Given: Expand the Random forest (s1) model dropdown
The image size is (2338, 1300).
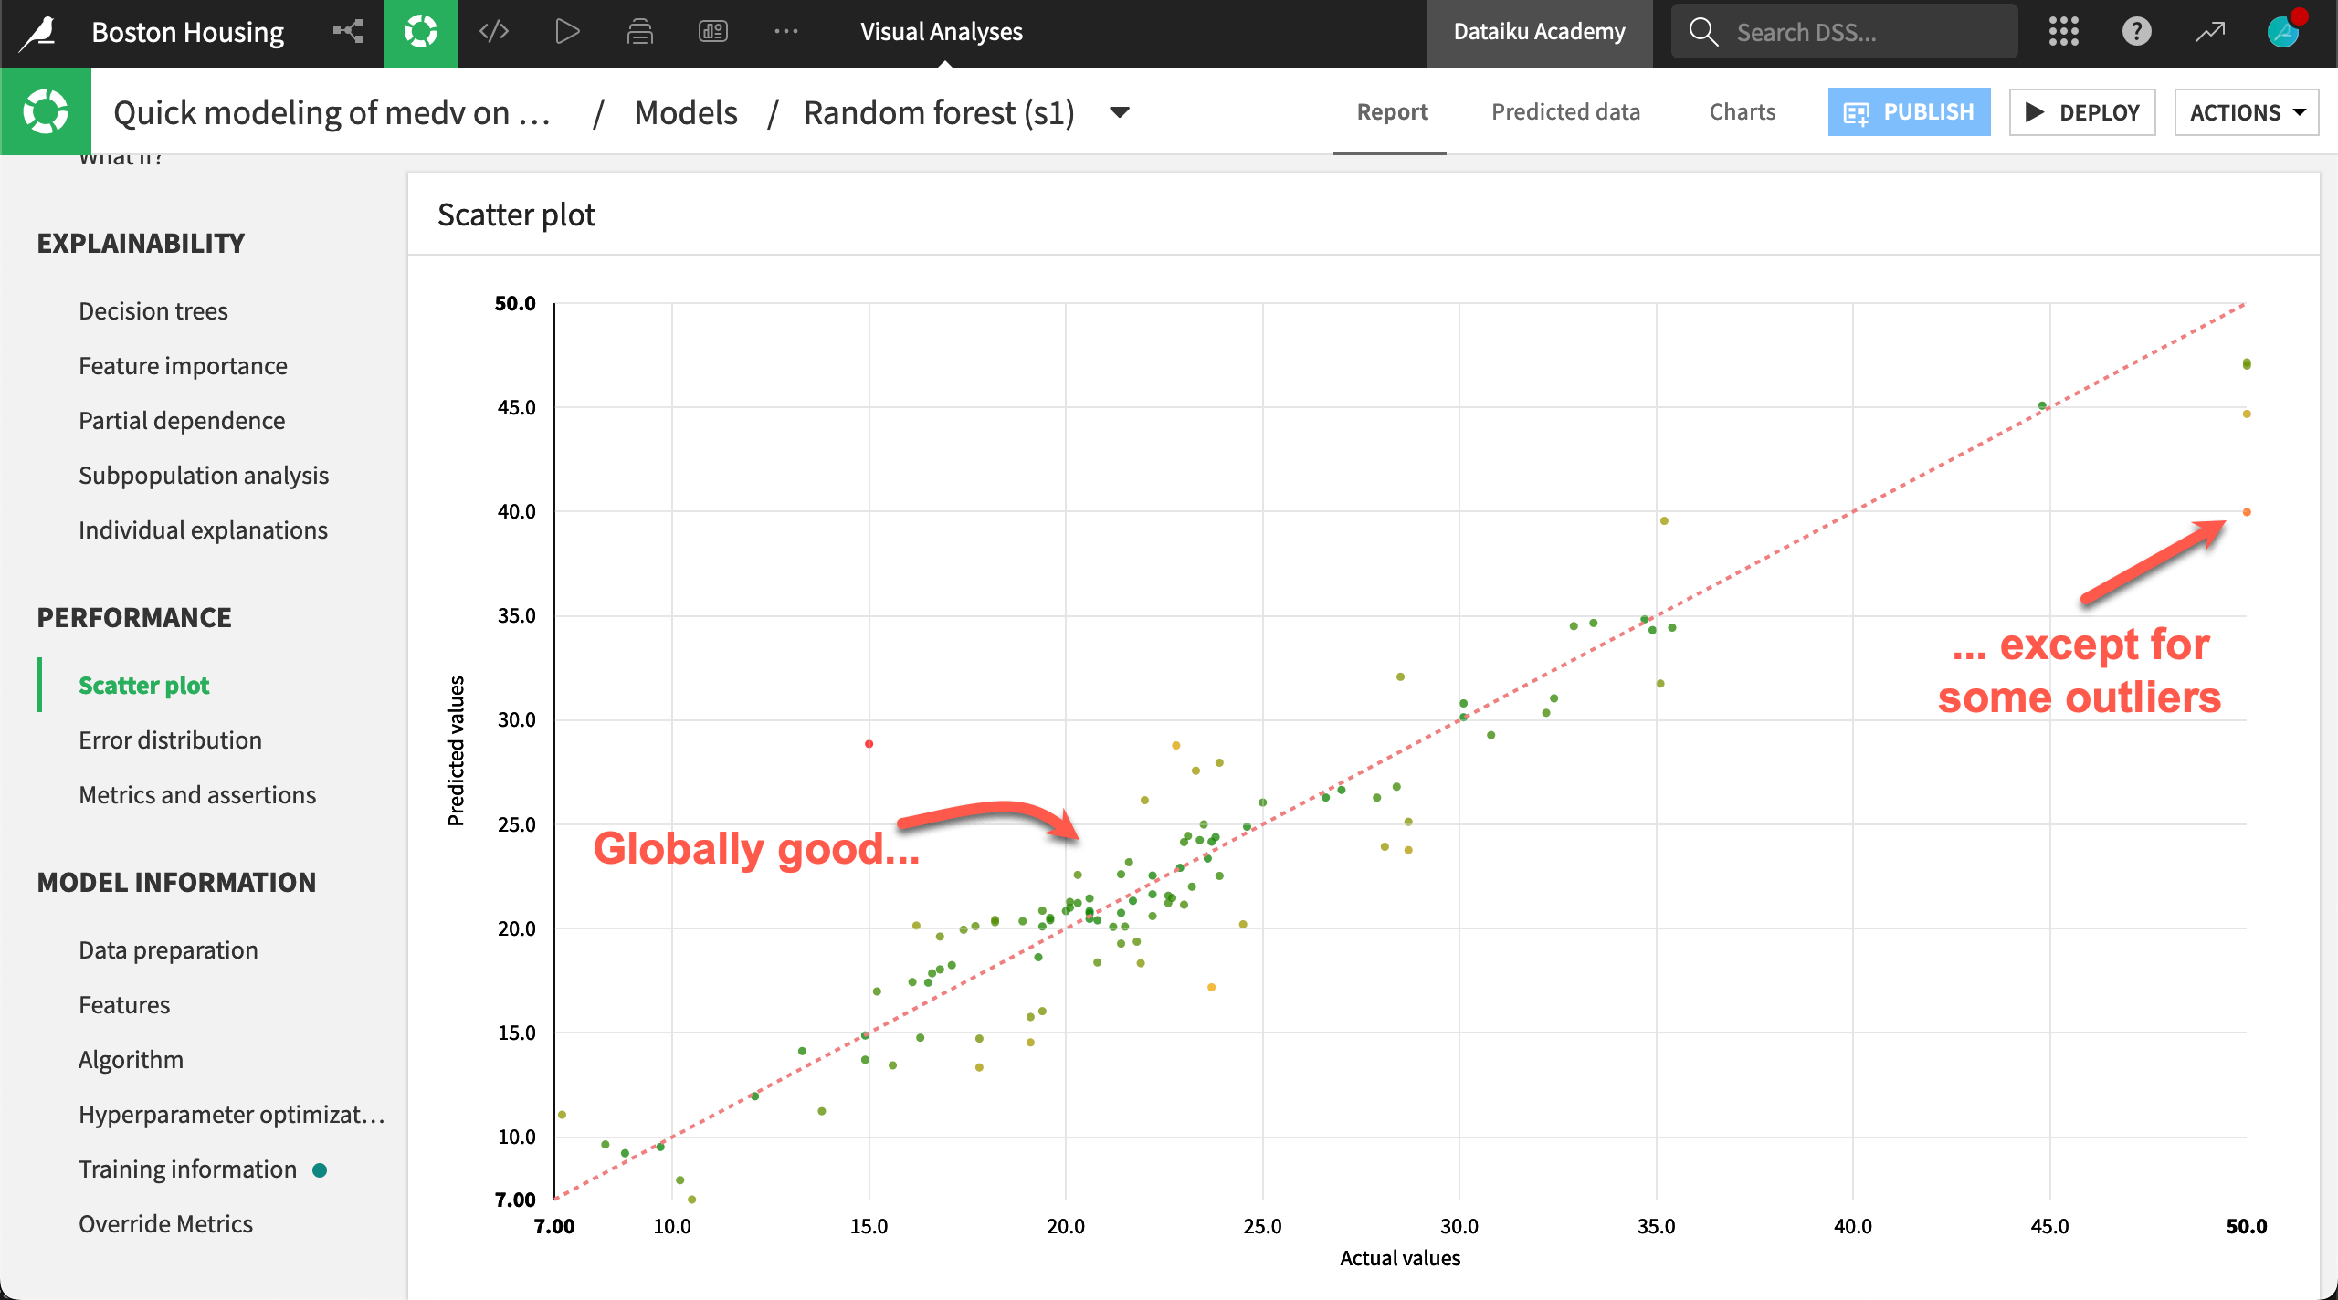Looking at the screenshot, I should pyautogui.click(x=1120, y=113).
